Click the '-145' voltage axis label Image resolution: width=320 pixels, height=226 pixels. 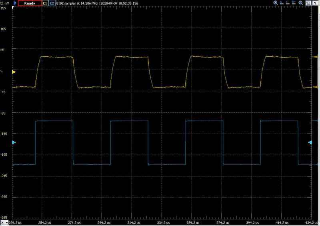point(4,134)
